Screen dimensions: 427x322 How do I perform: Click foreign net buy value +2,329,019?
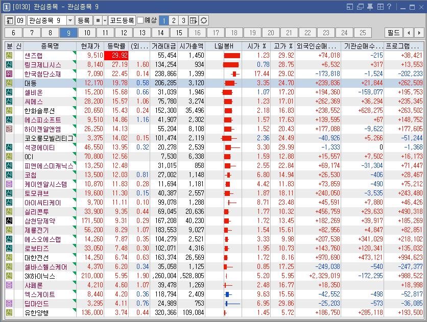[325, 276]
